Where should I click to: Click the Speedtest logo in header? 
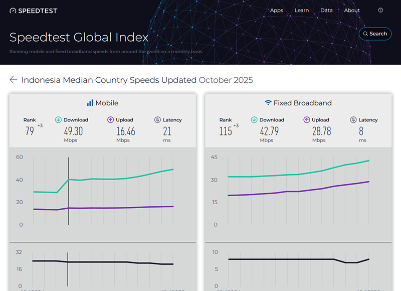(x=34, y=11)
